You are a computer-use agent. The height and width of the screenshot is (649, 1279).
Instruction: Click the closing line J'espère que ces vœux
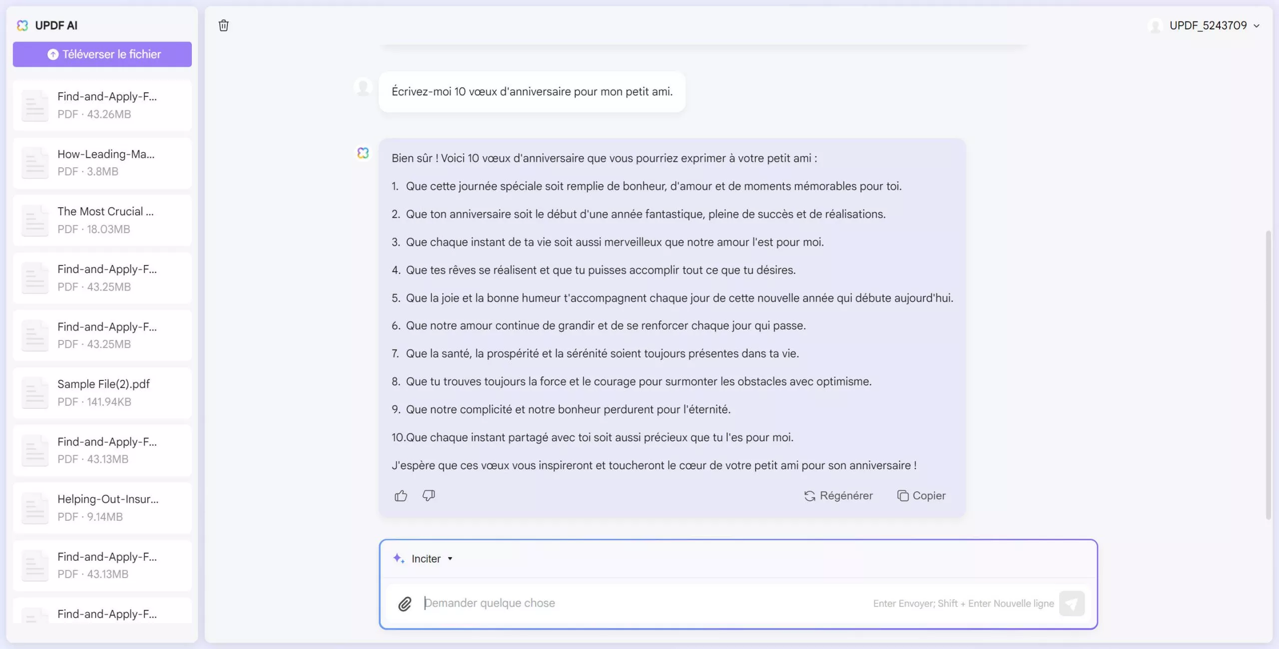pyautogui.click(x=654, y=465)
